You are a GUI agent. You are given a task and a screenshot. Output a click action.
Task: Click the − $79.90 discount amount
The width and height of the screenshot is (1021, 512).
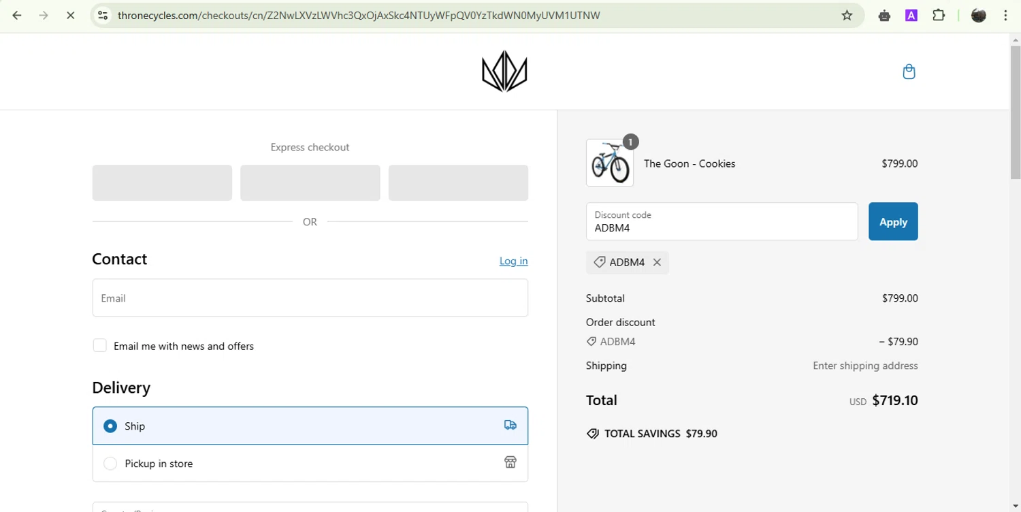click(898, 342)
